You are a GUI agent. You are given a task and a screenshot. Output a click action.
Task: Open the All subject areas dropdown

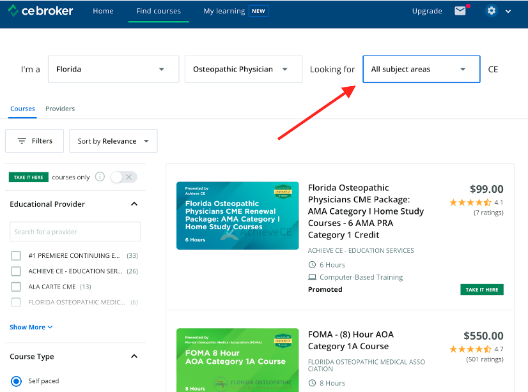pyautogui.click(x=421, y=69)
